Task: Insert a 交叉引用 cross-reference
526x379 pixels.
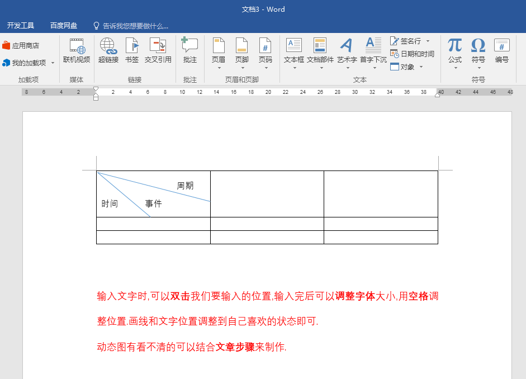Action: pos(158,50)
